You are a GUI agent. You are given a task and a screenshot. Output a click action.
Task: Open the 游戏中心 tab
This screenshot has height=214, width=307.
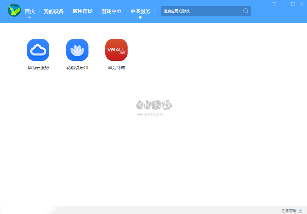click(x=111, y=11)
